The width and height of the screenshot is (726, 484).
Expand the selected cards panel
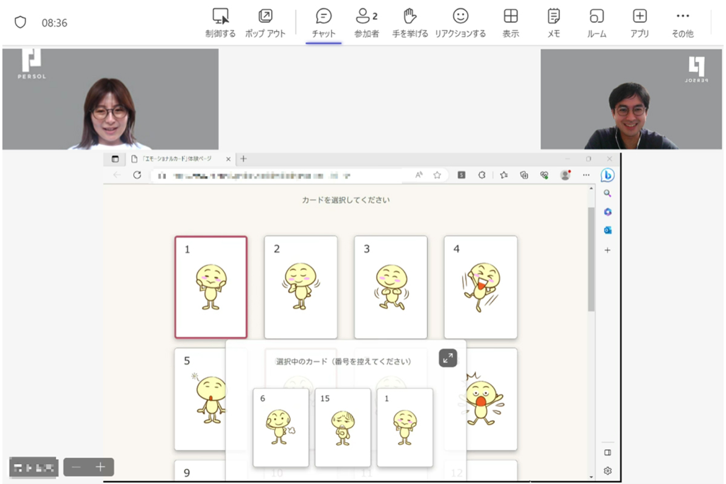(448, 358)
